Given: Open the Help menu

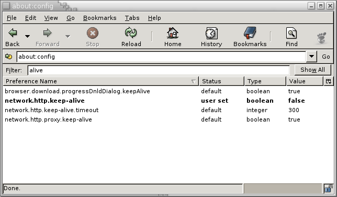Looking at the screenshot, I should coord(154,18).
